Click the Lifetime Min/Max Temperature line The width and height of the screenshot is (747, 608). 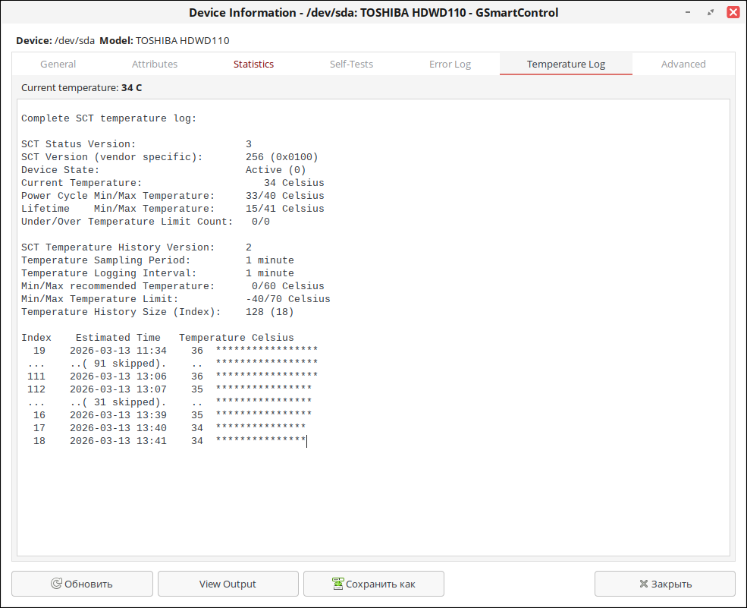172,209
